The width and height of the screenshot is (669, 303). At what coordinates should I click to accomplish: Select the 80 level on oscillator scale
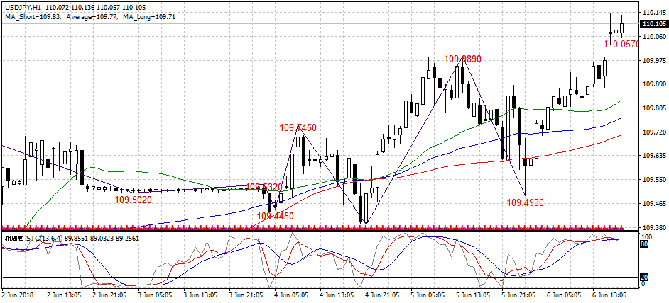click(x=644, y=244)
